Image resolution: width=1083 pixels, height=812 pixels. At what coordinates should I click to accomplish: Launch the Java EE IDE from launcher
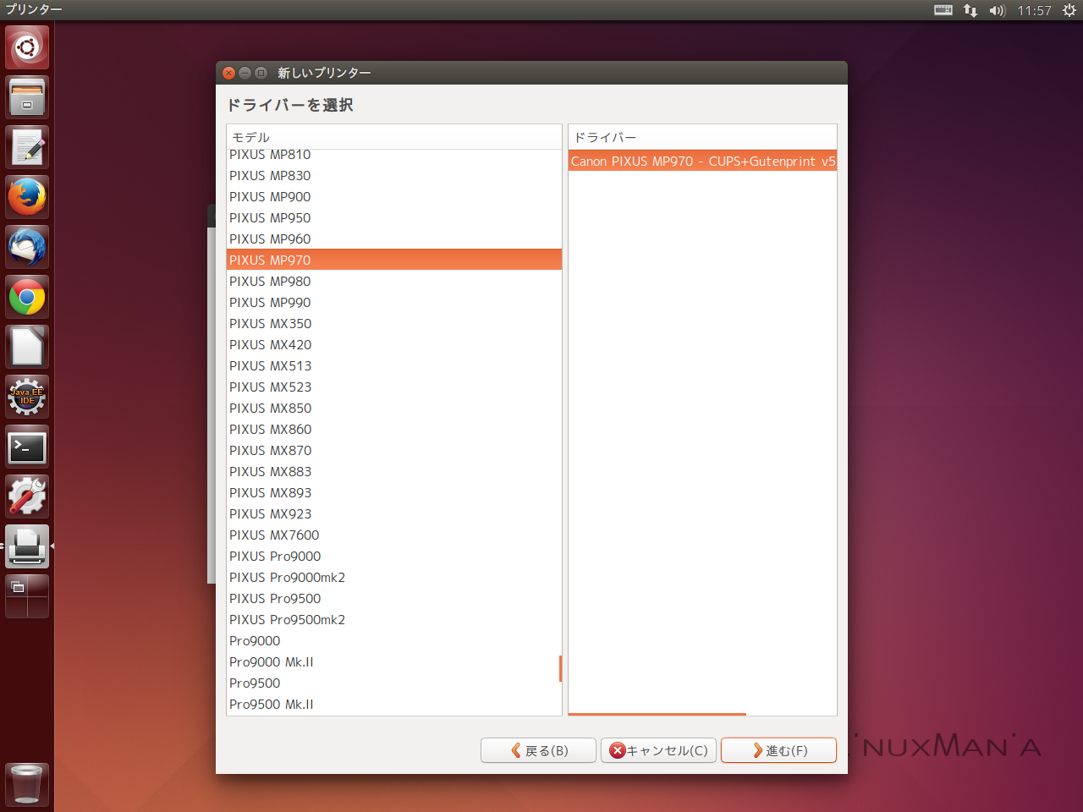[x=27, y=397]
